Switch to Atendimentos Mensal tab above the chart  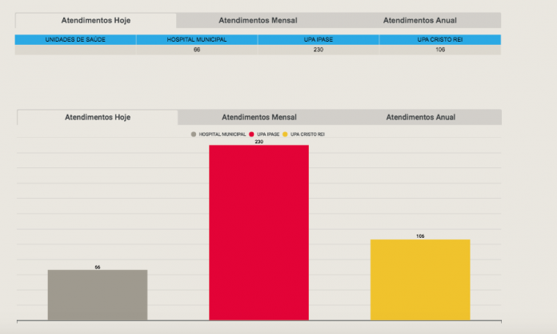tap(258, 117)
